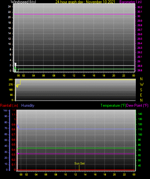Click the Windspeed (kts) axis title
150x179 pixels.
pyautogui.click(x=23, y=2)
